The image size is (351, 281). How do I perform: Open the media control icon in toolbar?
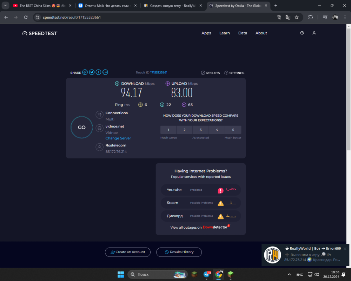325,17
